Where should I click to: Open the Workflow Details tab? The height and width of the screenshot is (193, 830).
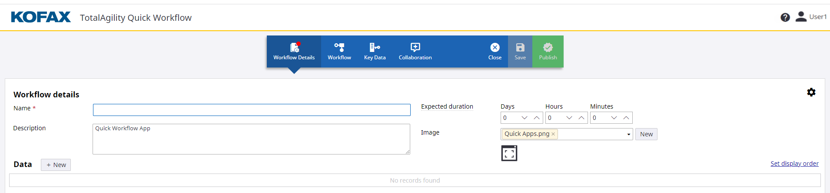click(x=294, y=51)
